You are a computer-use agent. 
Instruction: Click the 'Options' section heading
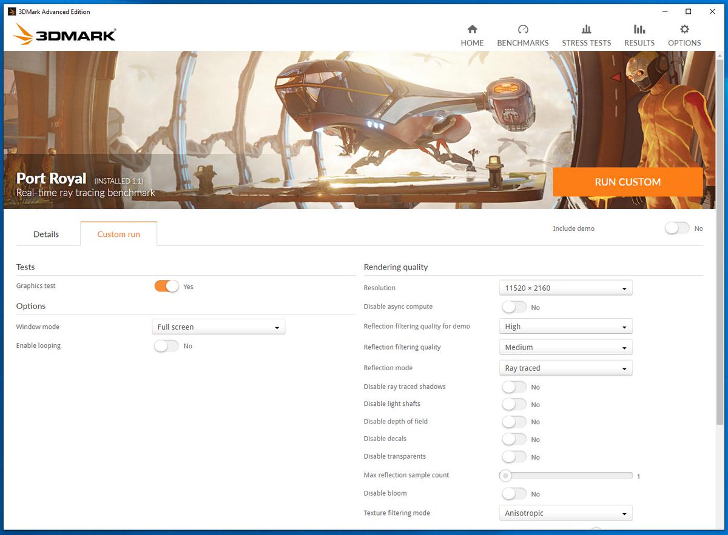point(31,306)
